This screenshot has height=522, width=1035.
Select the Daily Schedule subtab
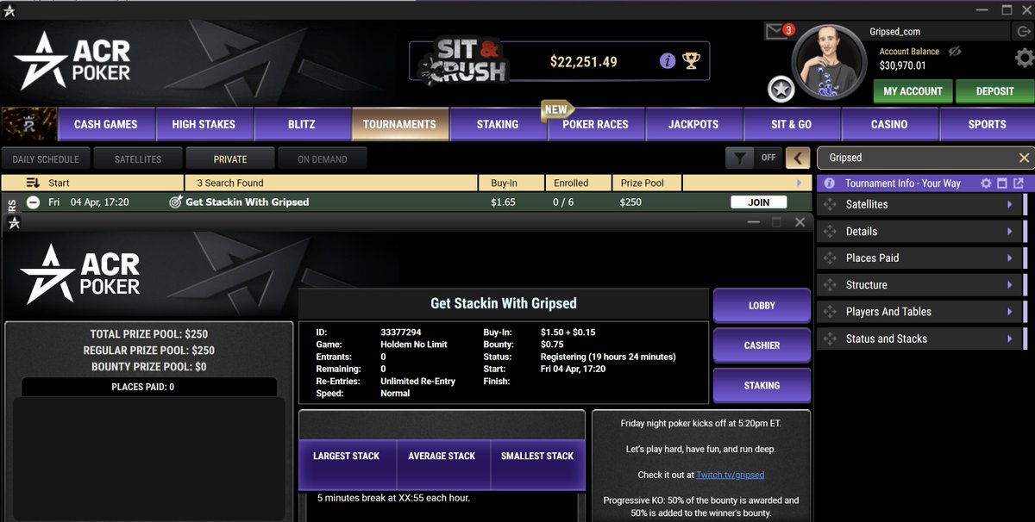(x=46, y=158)
